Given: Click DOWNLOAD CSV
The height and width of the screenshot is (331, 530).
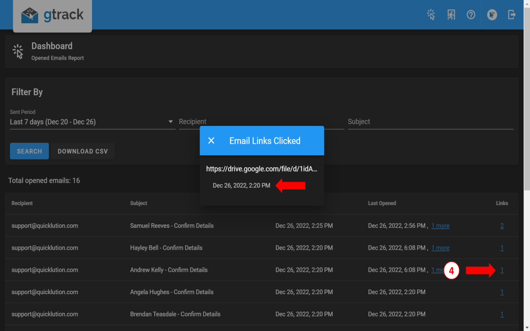Looking at the screenshot, I should [82, 151].
